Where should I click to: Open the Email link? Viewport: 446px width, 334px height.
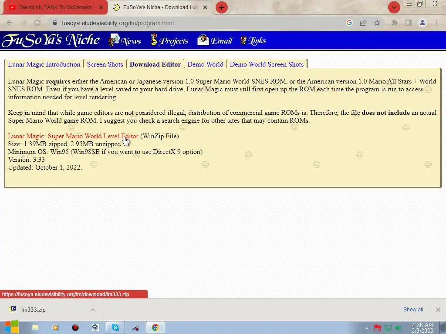click(x=215, y=40)
